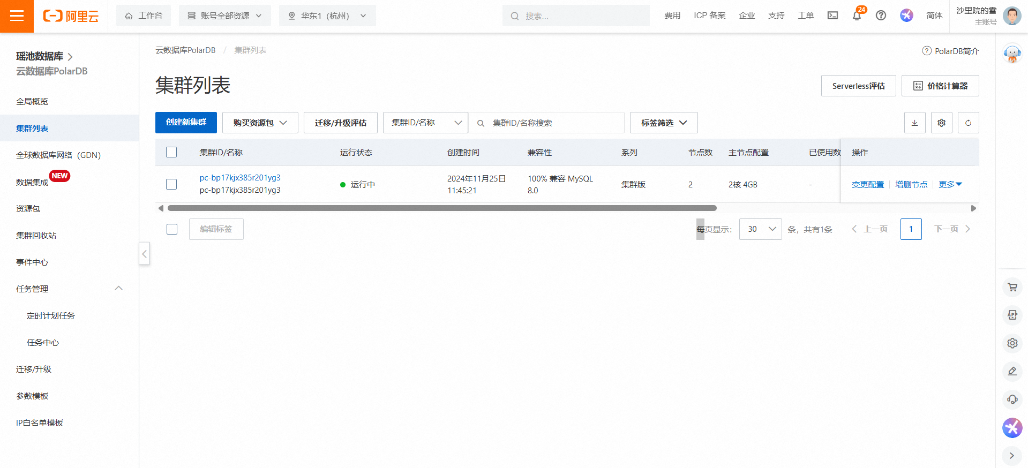Image resolution: width=1028 pixels, height=468 pixels.
Task: Open the notifications bell
Action: point(857,16)
